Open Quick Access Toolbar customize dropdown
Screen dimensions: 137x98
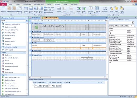14,1
